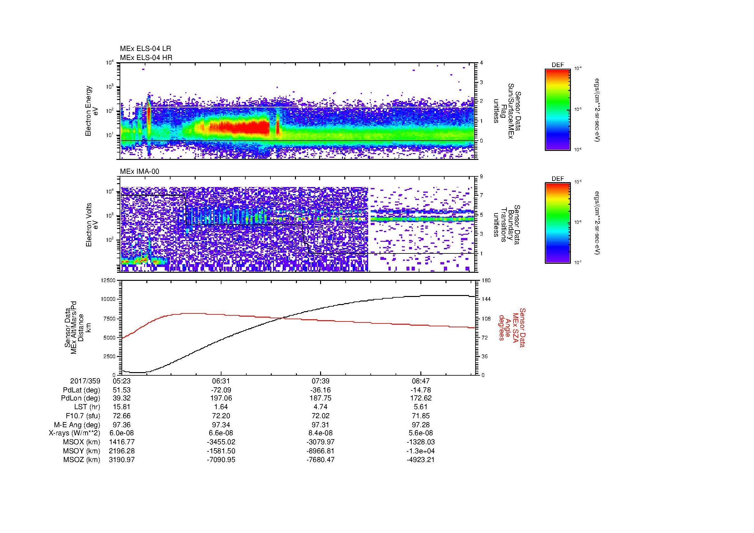Click the F10.7 value '72.66'
This screenshot has width=754, height=533.
122,416
